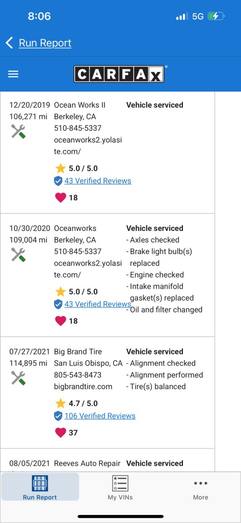Open Run Report link in header
The image size is (241, 523).
(x=45, y=43)
